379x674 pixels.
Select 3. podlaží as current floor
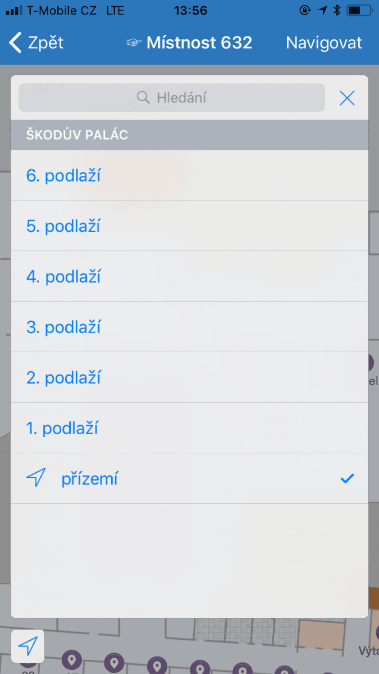click(x=63, y=326)
